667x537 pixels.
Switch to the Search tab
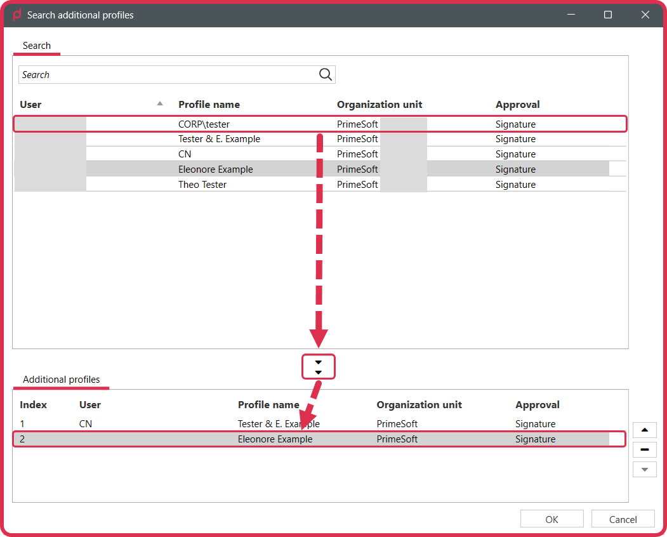(37, 46)
